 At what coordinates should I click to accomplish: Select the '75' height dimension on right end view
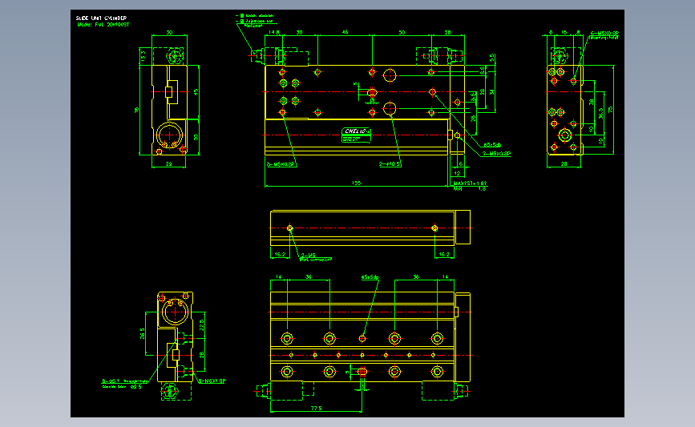point(610,110)
